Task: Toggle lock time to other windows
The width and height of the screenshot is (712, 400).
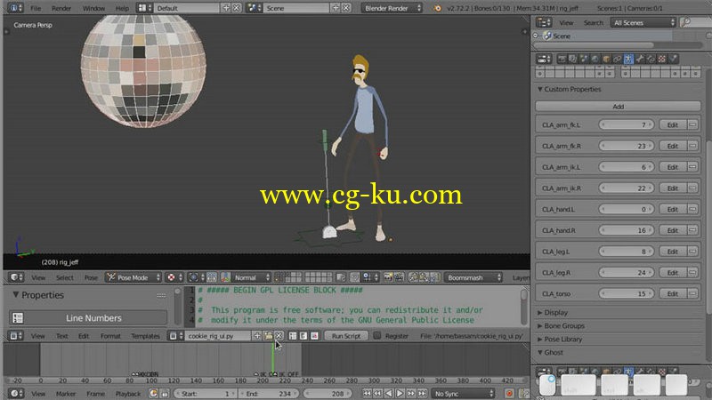Action: tap(165, 393)
